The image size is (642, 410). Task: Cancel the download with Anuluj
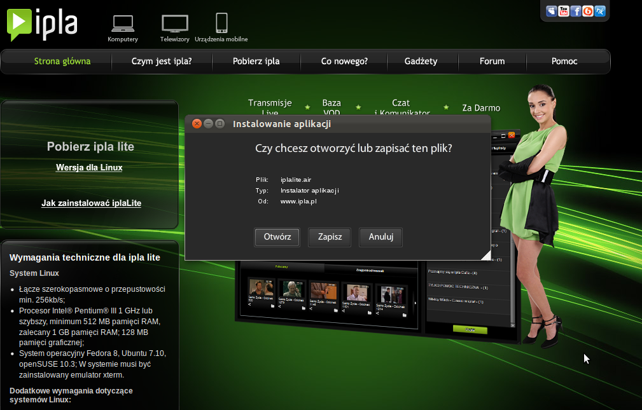click(x=380, y=237)
